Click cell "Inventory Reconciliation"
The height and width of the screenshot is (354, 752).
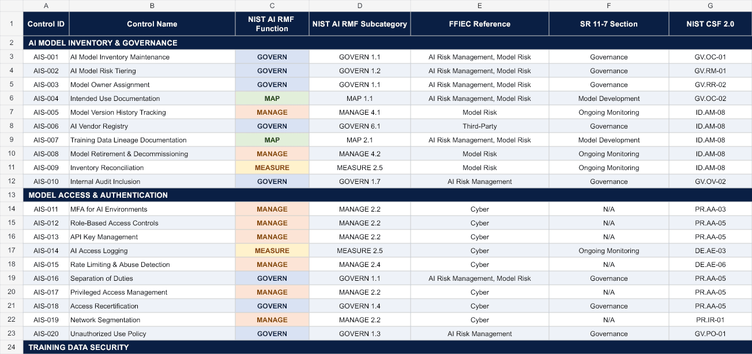pos(152,167)
